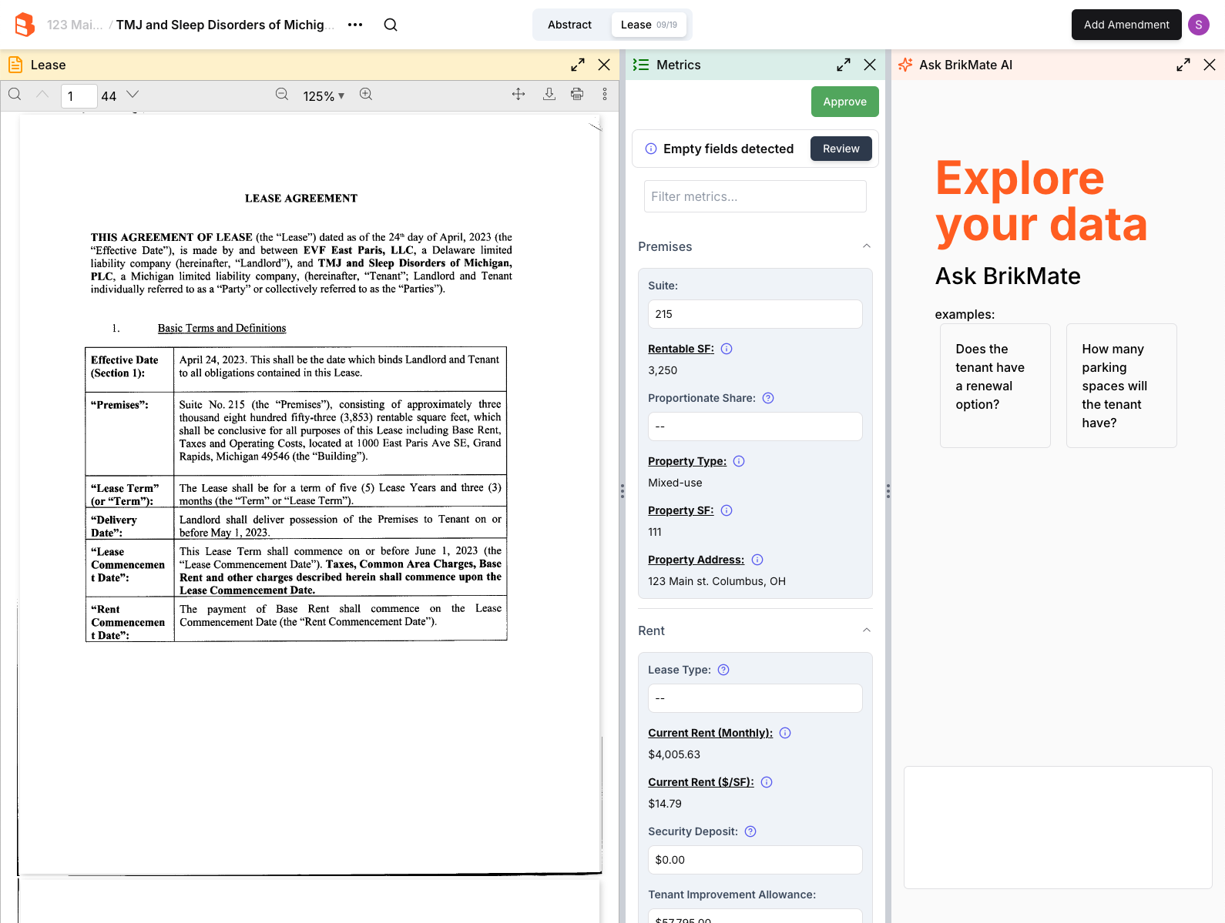Download the lease document
Screen dimensions: 1225x923
549,94
